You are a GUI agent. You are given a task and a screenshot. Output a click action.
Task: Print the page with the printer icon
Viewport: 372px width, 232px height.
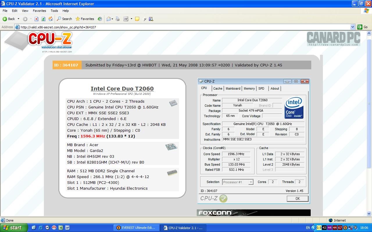[118, 19]
